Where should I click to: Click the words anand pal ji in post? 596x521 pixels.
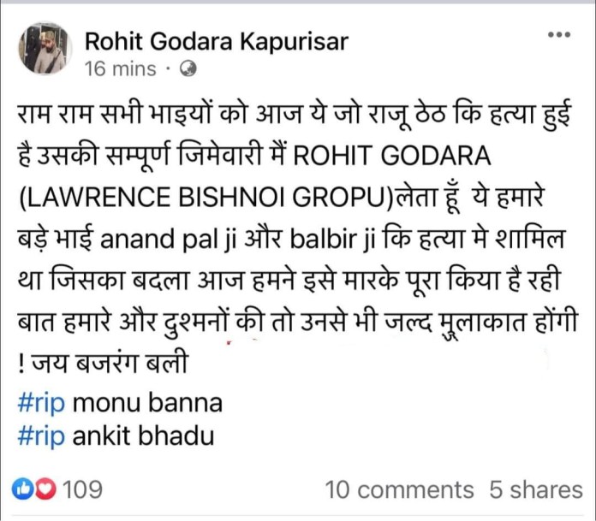click(x=168, y=240)
